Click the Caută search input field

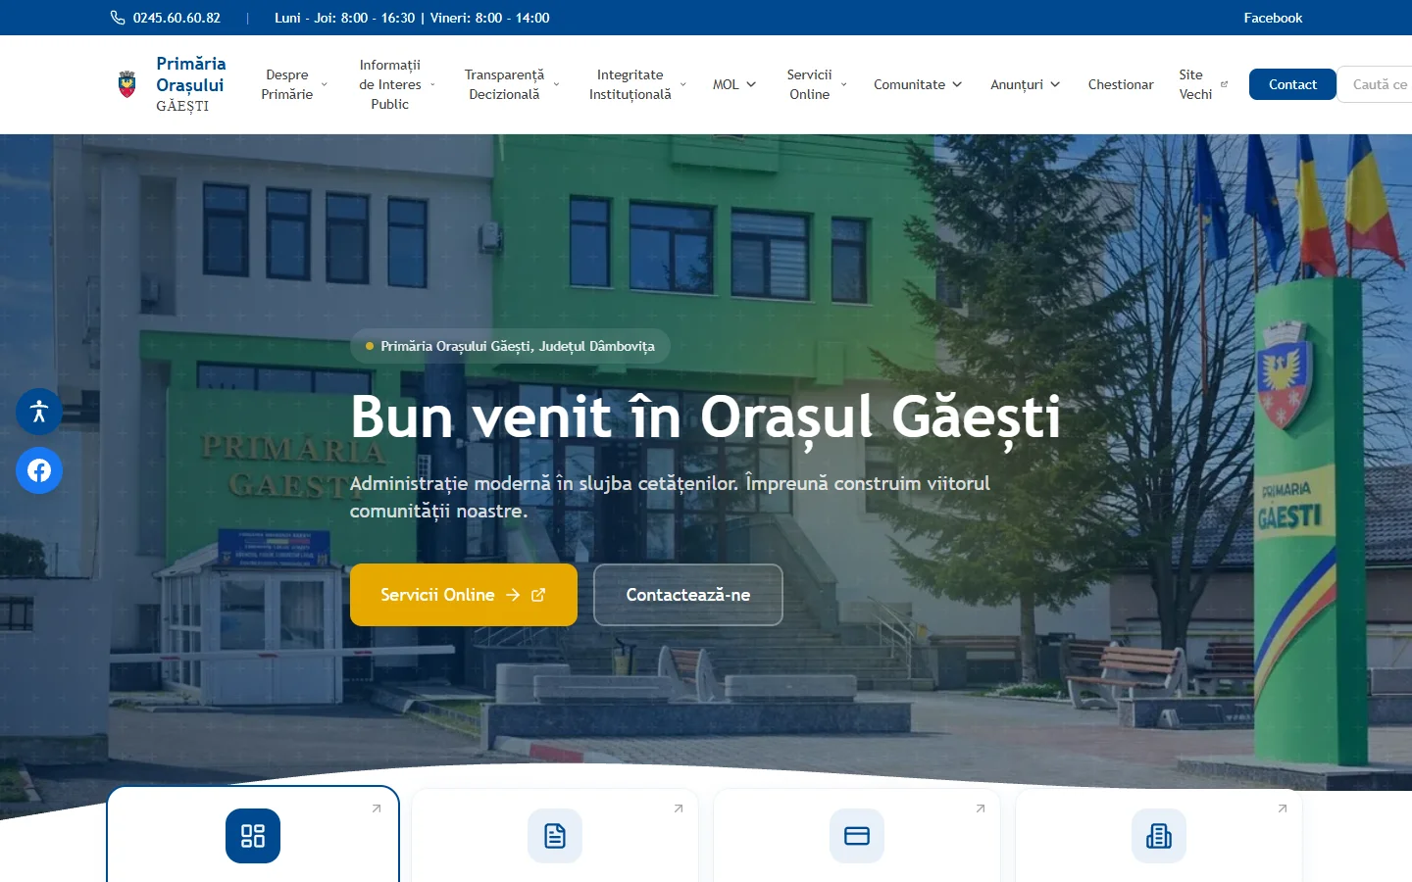pyautogui.click(x=1377, y=84)
